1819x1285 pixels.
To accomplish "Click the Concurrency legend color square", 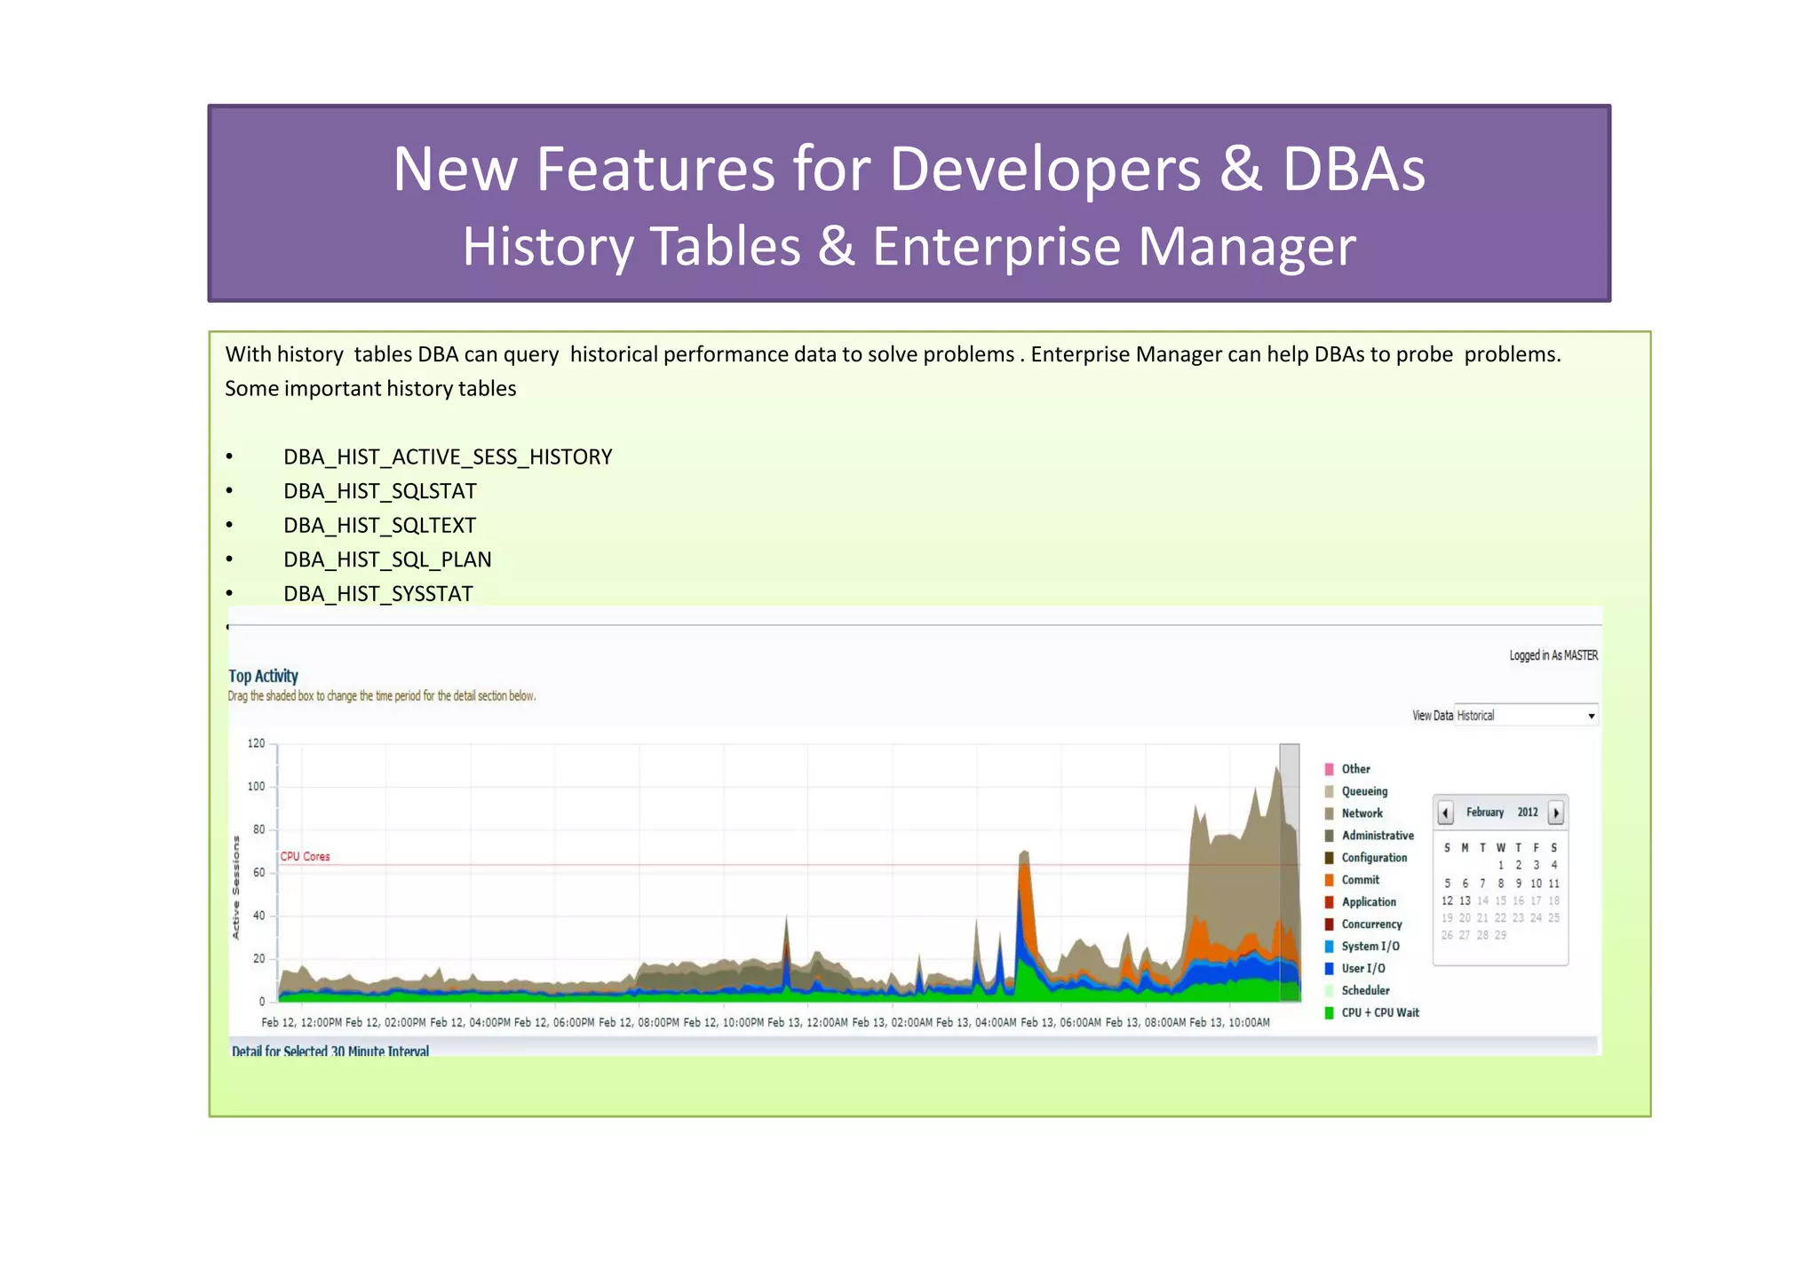I will 1329,924.
